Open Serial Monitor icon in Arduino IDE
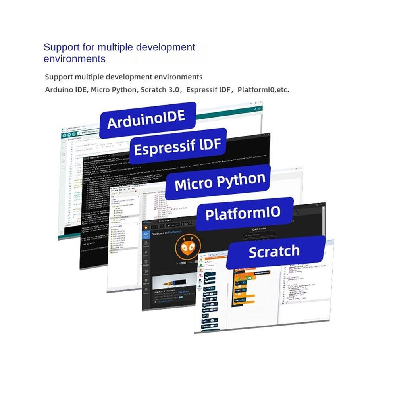Screen dimensions: 393x393 [260, 108]
